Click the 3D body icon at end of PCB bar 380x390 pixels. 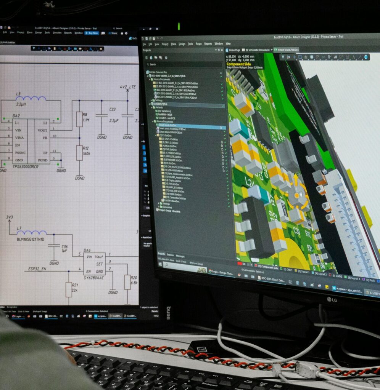366,57
